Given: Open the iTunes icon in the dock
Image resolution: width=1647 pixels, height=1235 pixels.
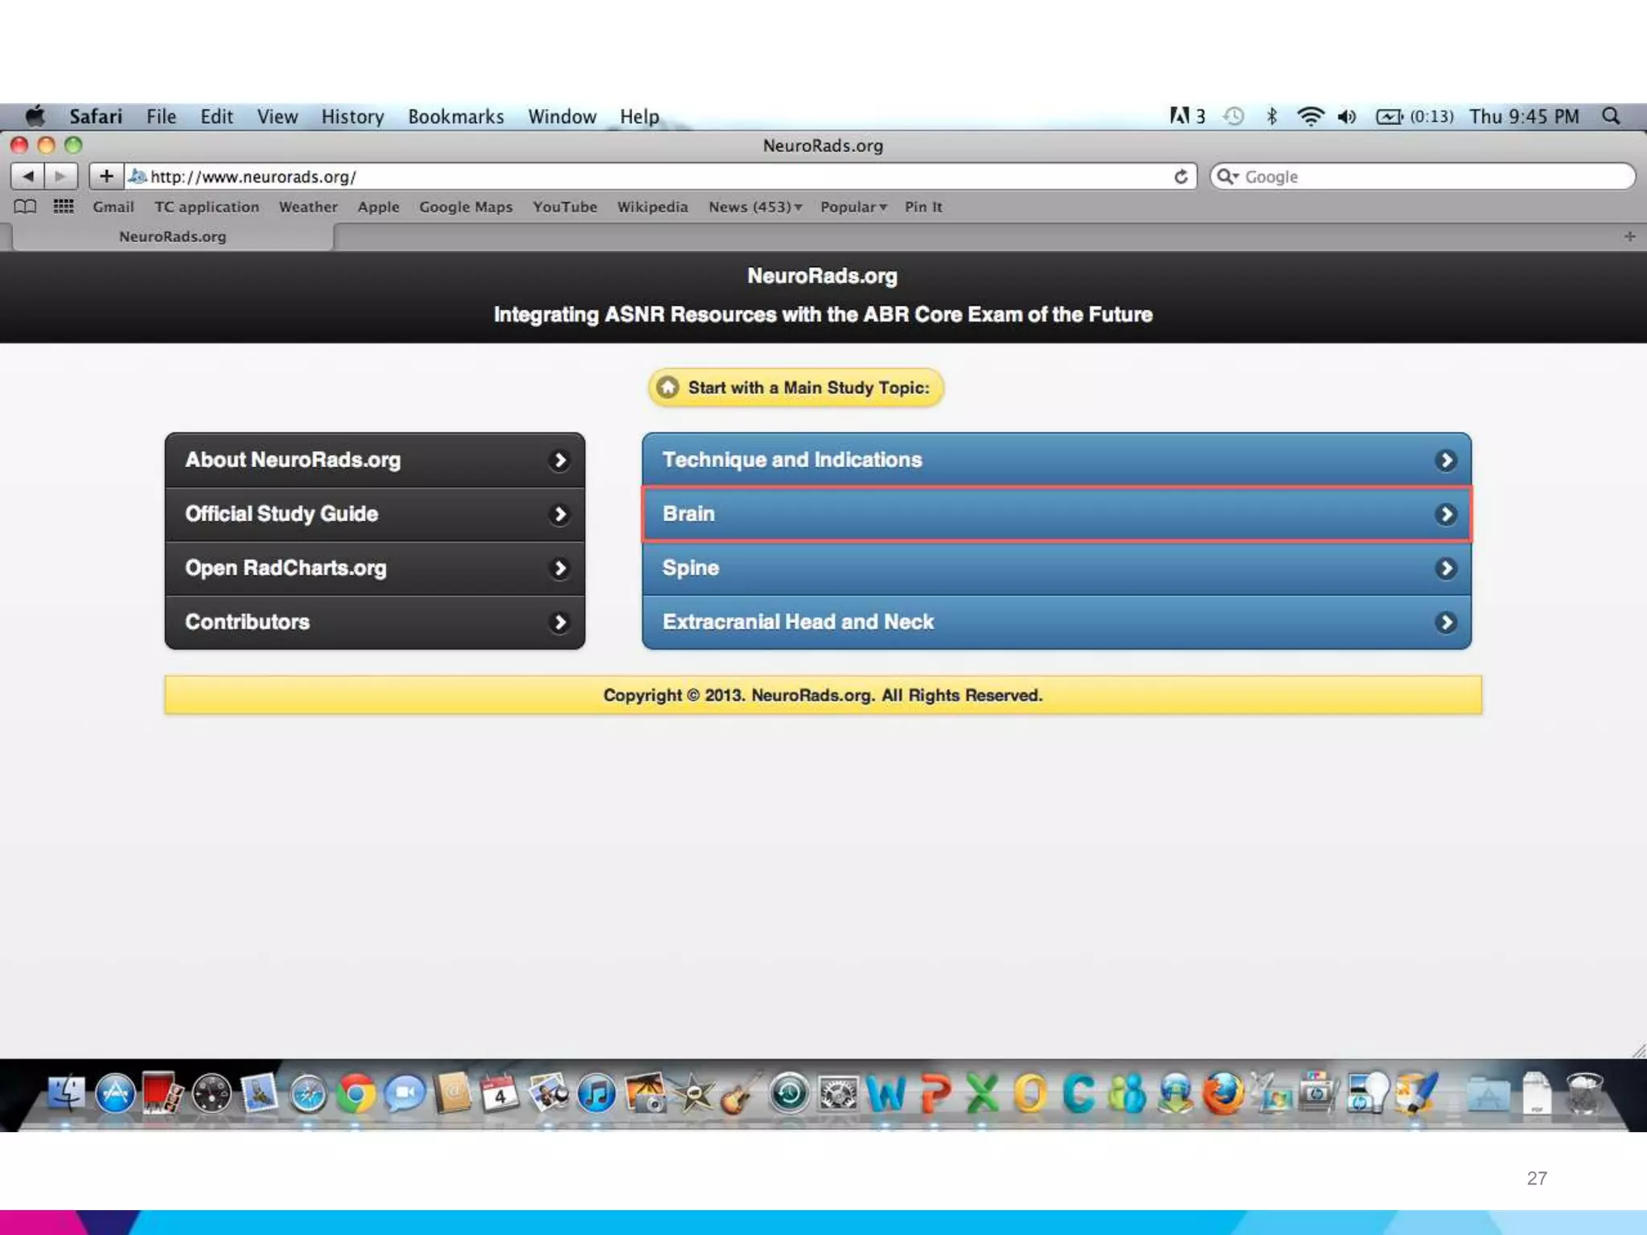Looking at the screenshot, I should click(597, 1094).
